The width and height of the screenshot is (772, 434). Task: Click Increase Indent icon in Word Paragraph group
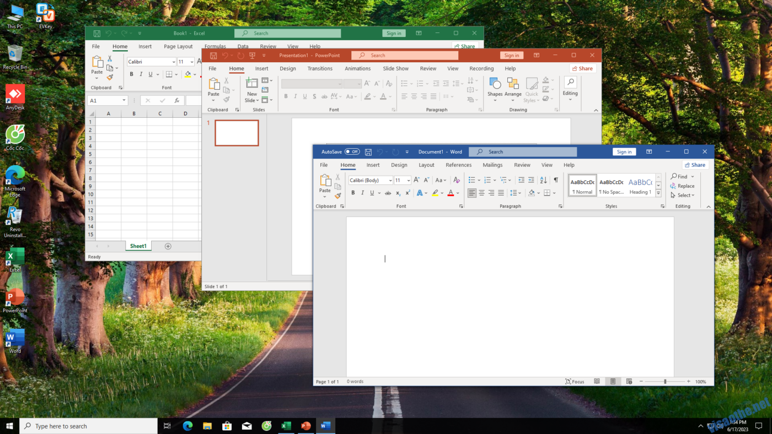(x=531, y=180)
